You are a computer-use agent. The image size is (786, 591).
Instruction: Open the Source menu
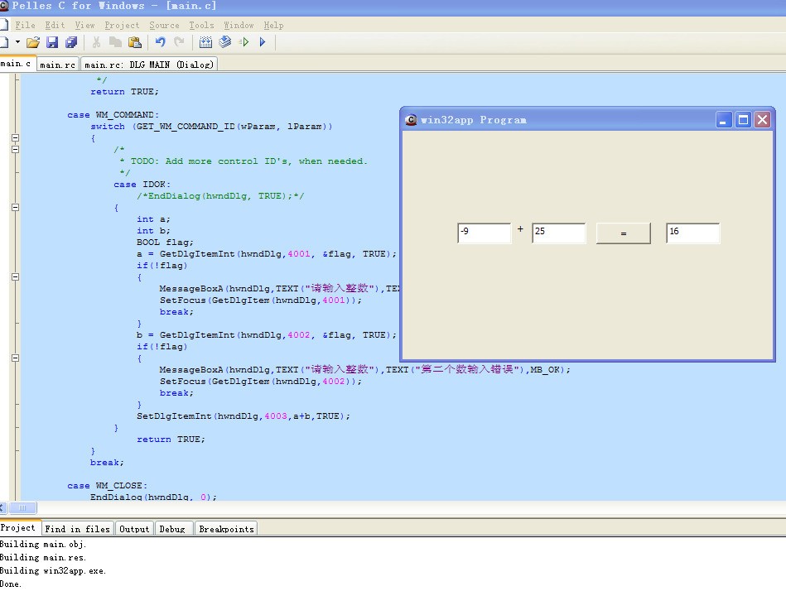pos(164,25)
